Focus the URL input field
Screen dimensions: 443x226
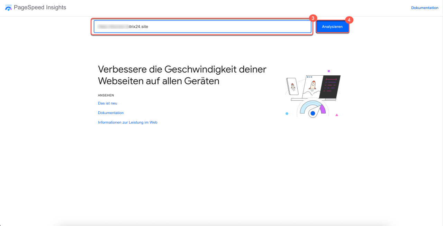coord(202,27)
